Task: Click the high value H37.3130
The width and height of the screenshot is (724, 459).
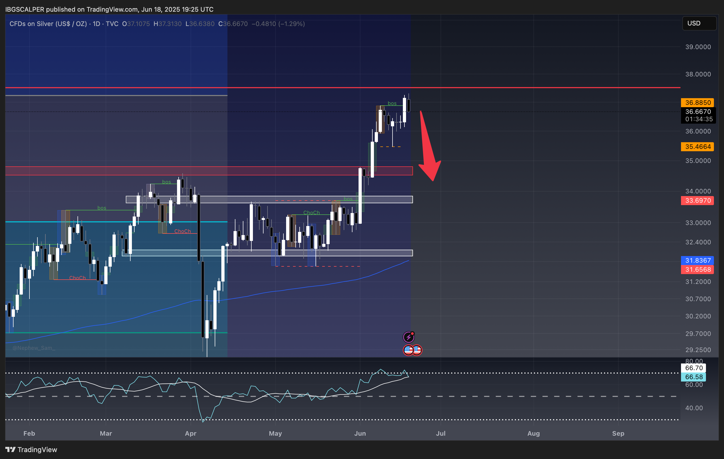Action: coord(167,24)
